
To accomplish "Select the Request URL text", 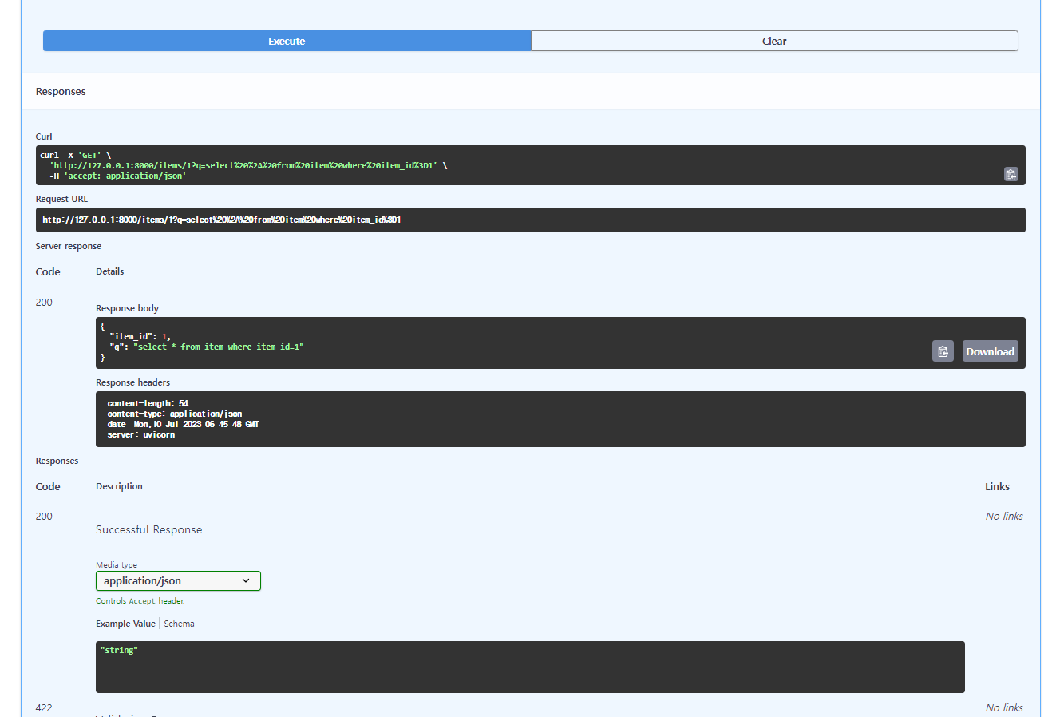I will pyautogui.click(x=222, y=220).
